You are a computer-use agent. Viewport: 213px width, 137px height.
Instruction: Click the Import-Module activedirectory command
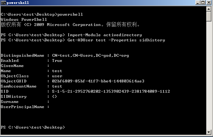105,35
